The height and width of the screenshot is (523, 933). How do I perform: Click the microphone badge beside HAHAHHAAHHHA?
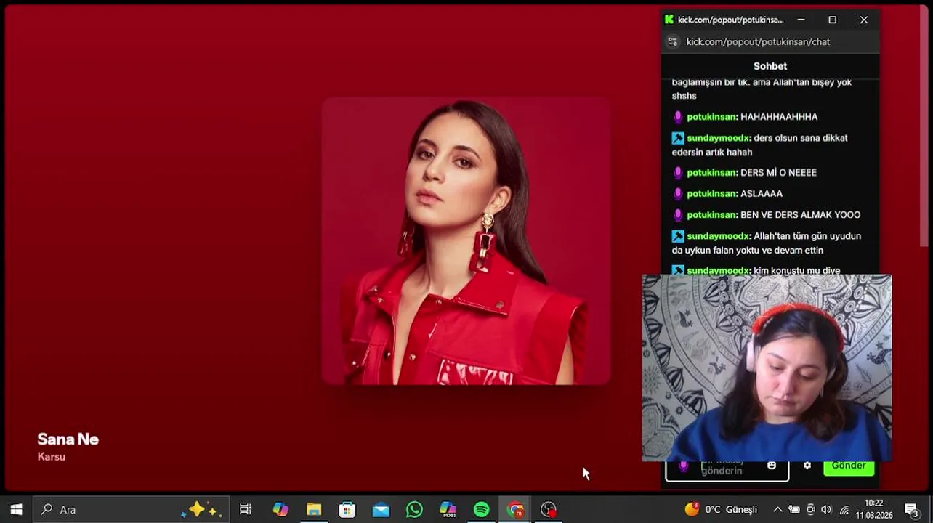678,116
